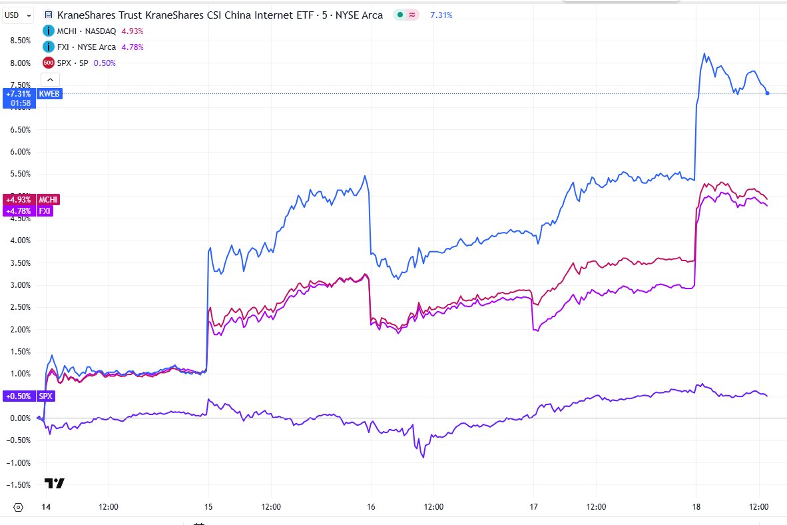Viewport: 787px width, 525px height.
Task: Click the 8.50% price scale label
Action: (20, 41)
